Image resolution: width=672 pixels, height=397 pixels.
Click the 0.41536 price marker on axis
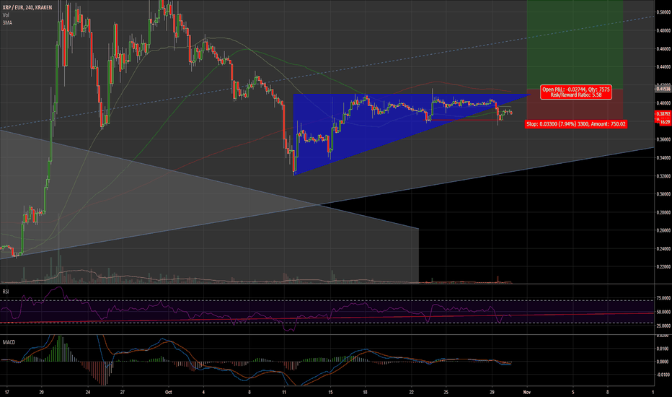click(x=663, y=89)
